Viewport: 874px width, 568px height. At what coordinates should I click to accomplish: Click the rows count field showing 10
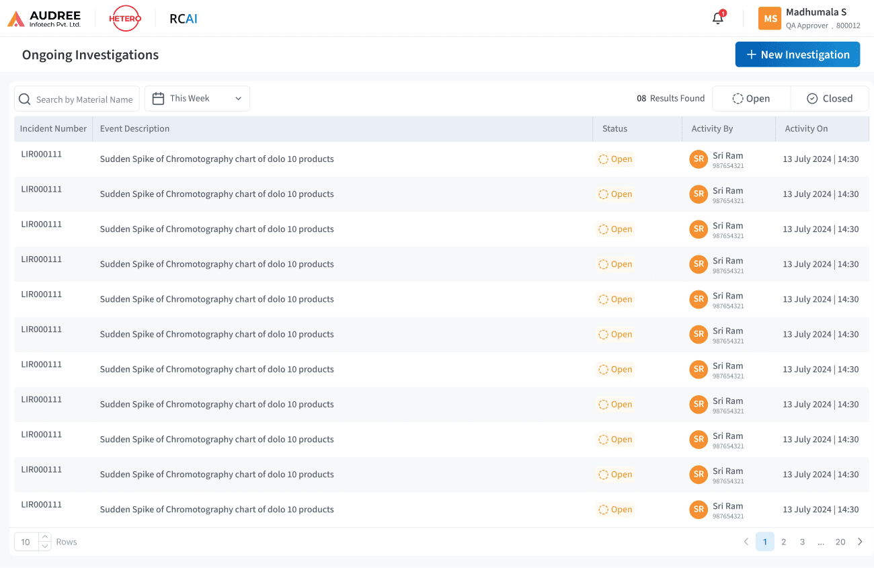[26, 542]
